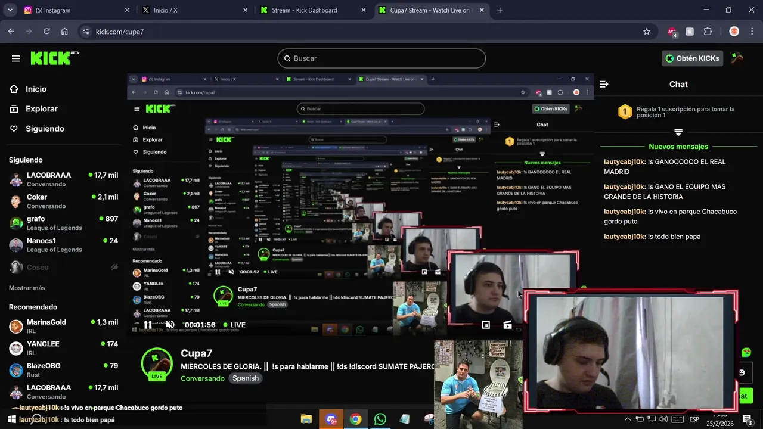Reload the kick.com/cupa7 page
This screenshot has width=763, height=429.
point(46,32)
